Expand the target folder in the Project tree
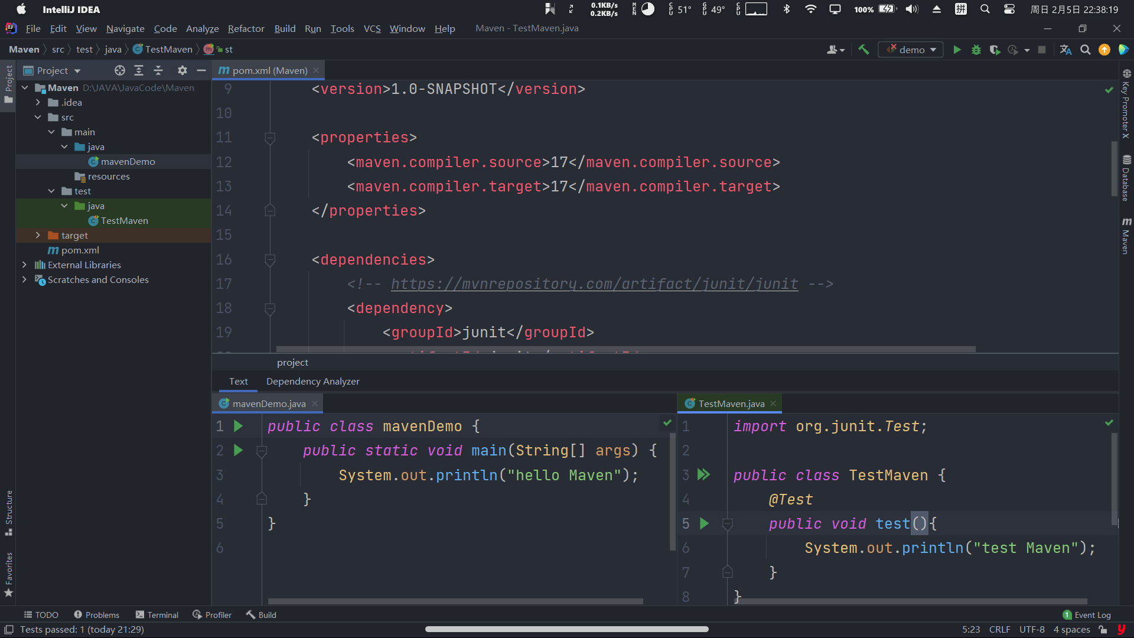 coord(38,235)
